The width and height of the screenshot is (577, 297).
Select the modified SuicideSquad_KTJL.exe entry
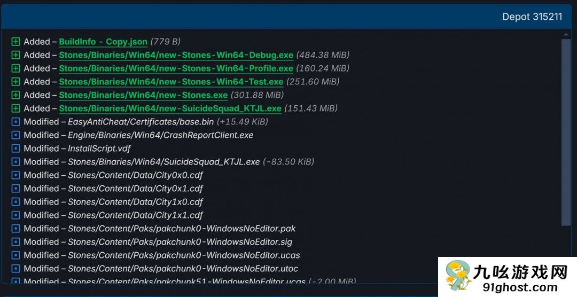(163, 162)
